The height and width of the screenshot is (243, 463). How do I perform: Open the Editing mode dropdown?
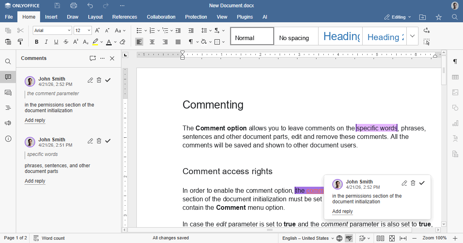tap(397, 17)
